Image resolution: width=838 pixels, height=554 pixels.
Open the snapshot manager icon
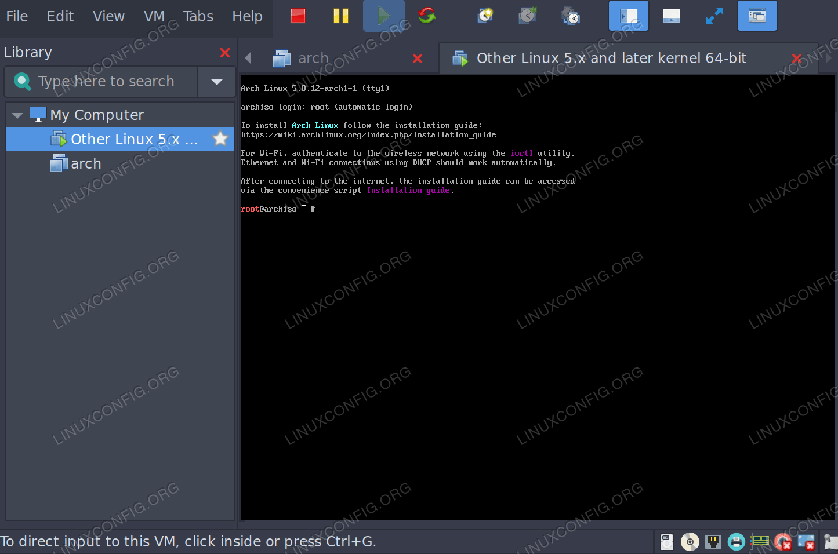pyautogui.click(x=571, y=16)
